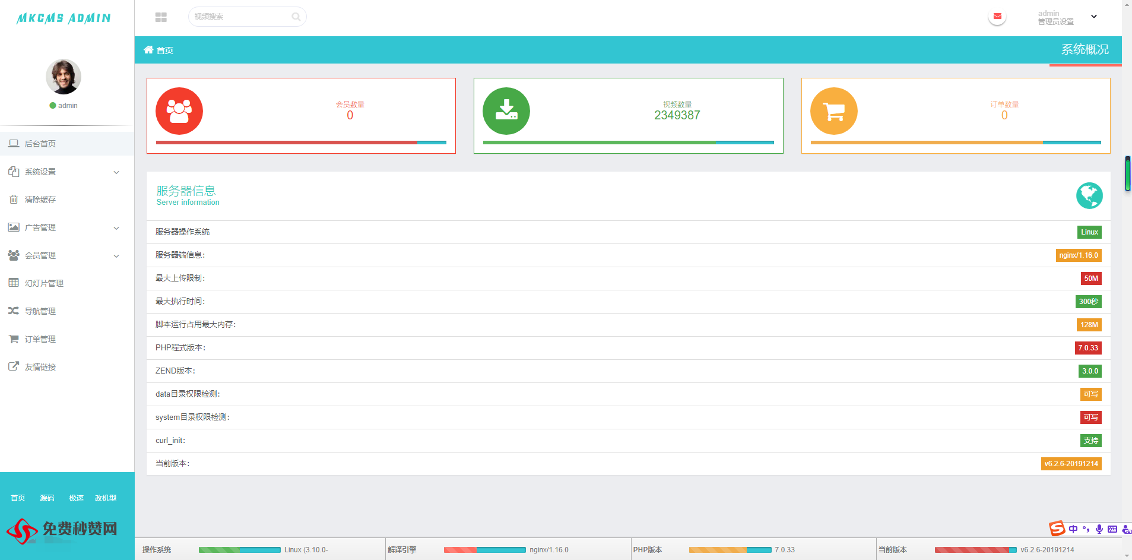
Task: Click the 源码 link in footer
Action: (x=47, y=498)
